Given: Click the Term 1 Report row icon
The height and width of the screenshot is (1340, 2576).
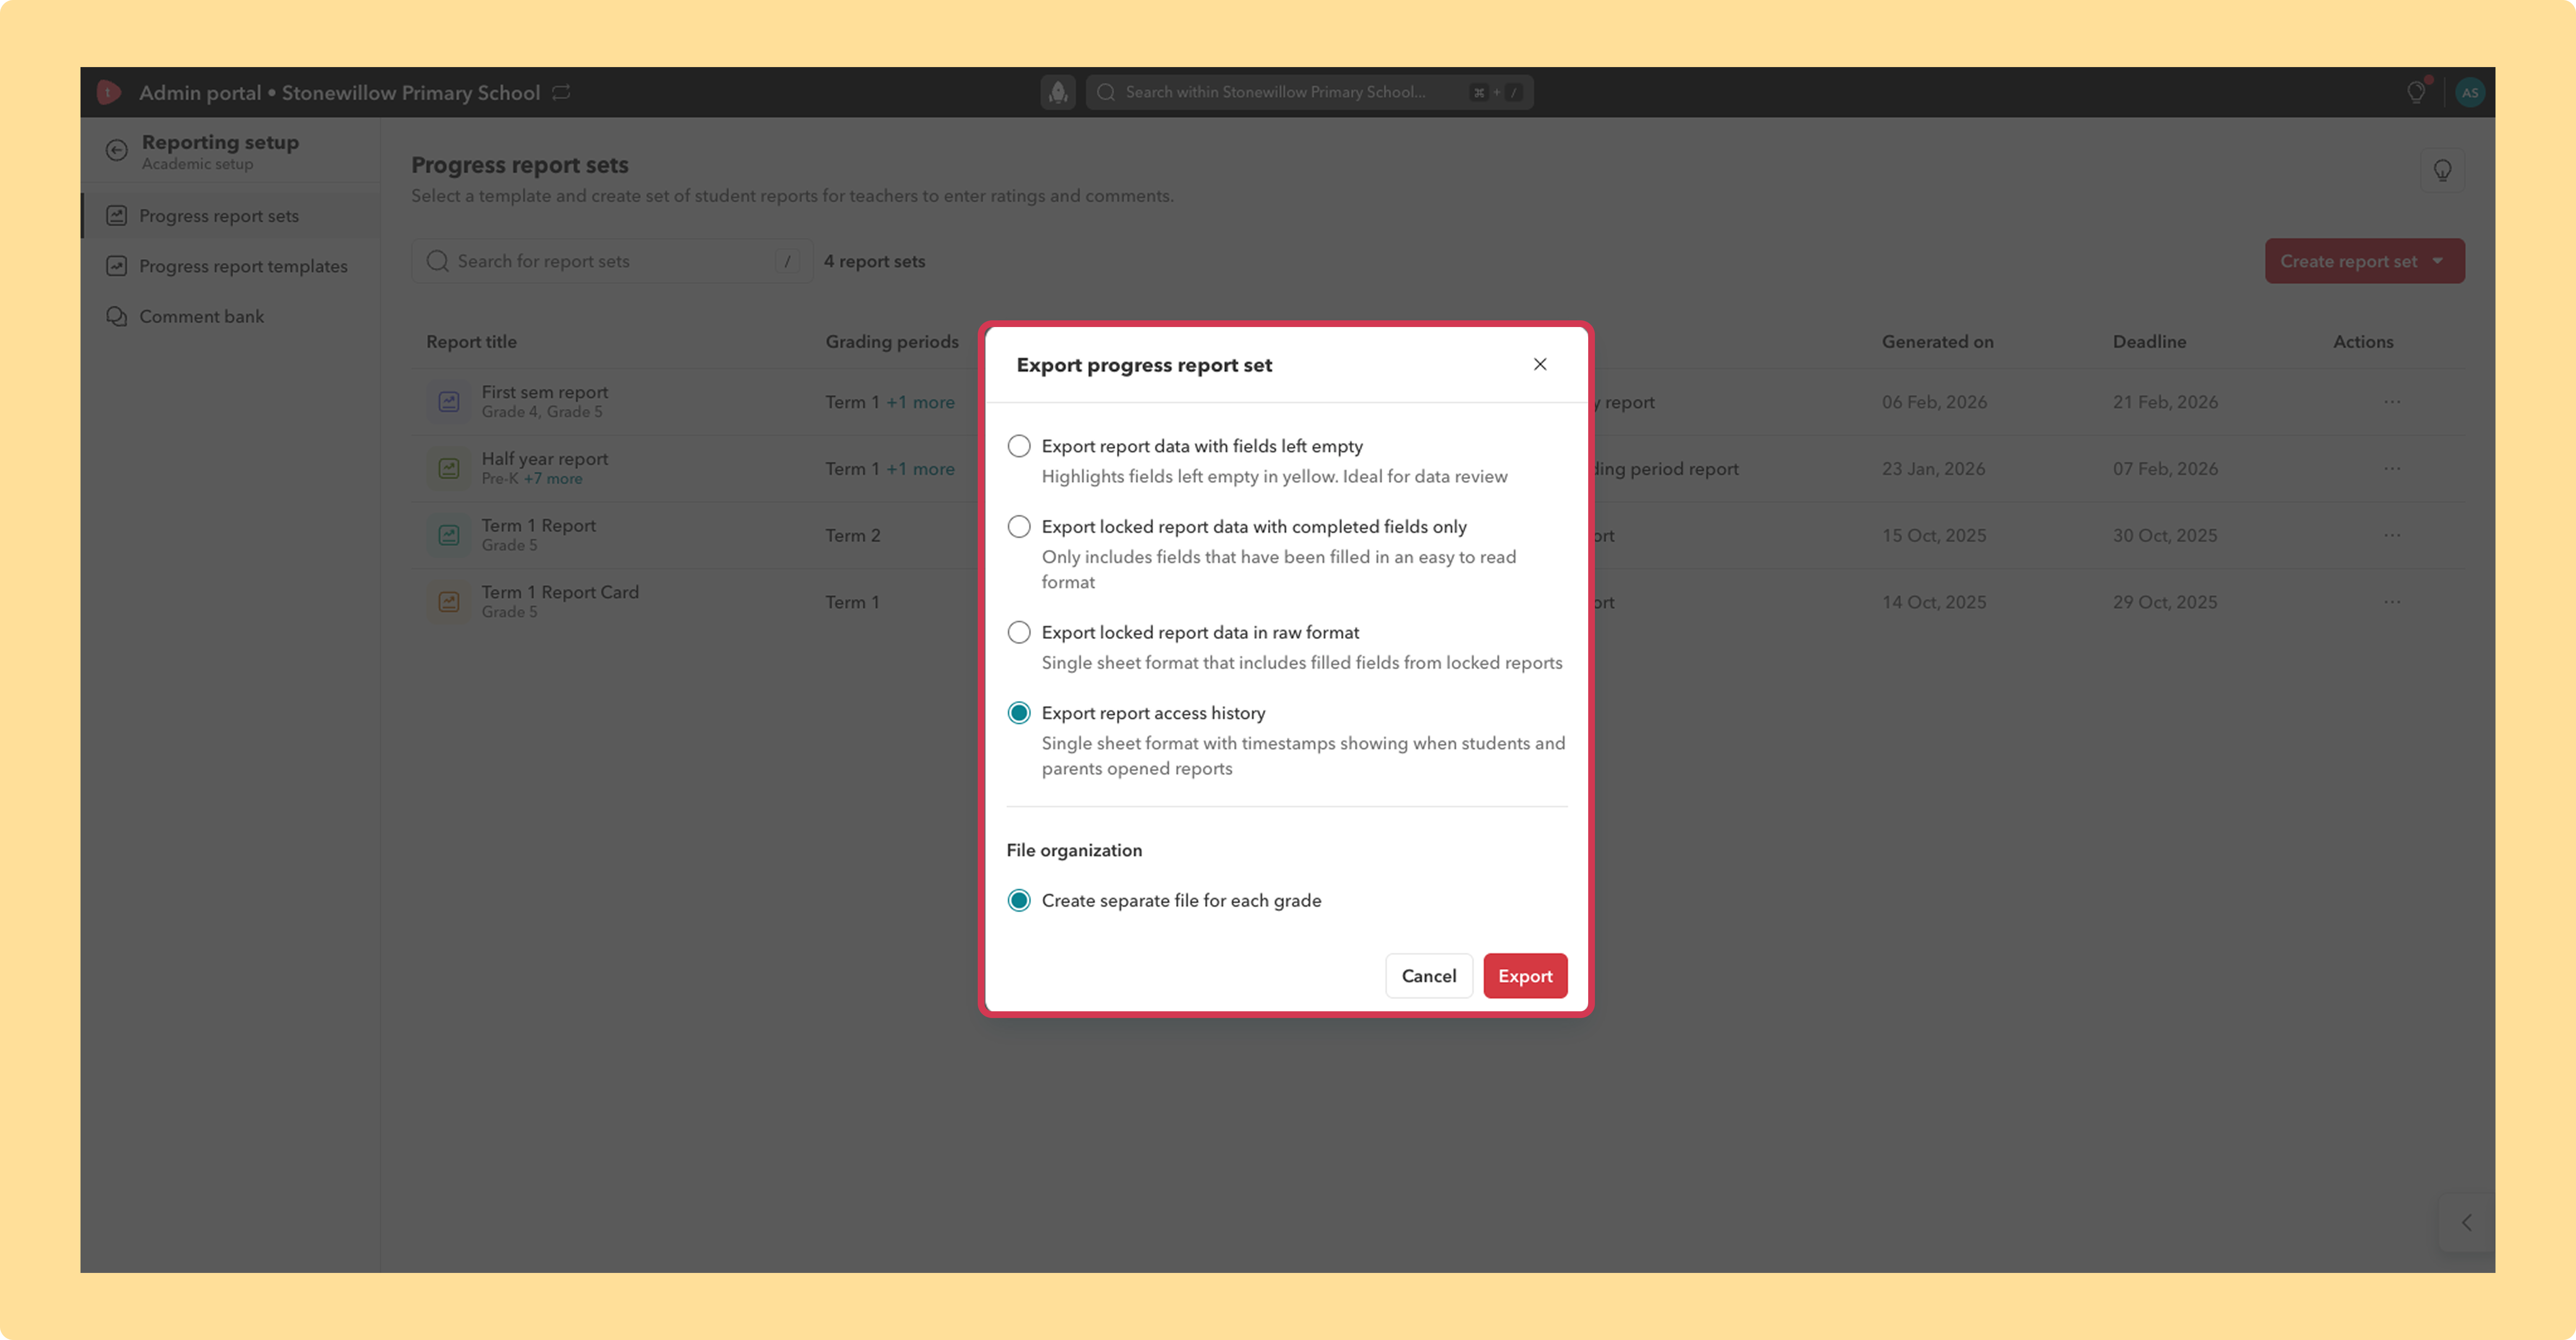Looking at the screenshot, I should 449,535.
